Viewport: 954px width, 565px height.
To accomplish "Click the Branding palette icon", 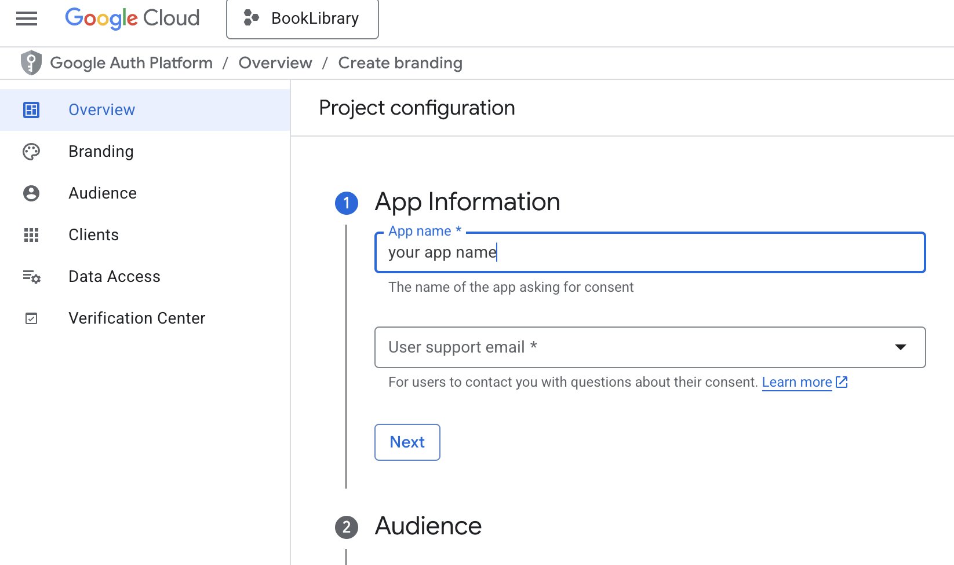I will pyautogui.click(x=31, y=152).
